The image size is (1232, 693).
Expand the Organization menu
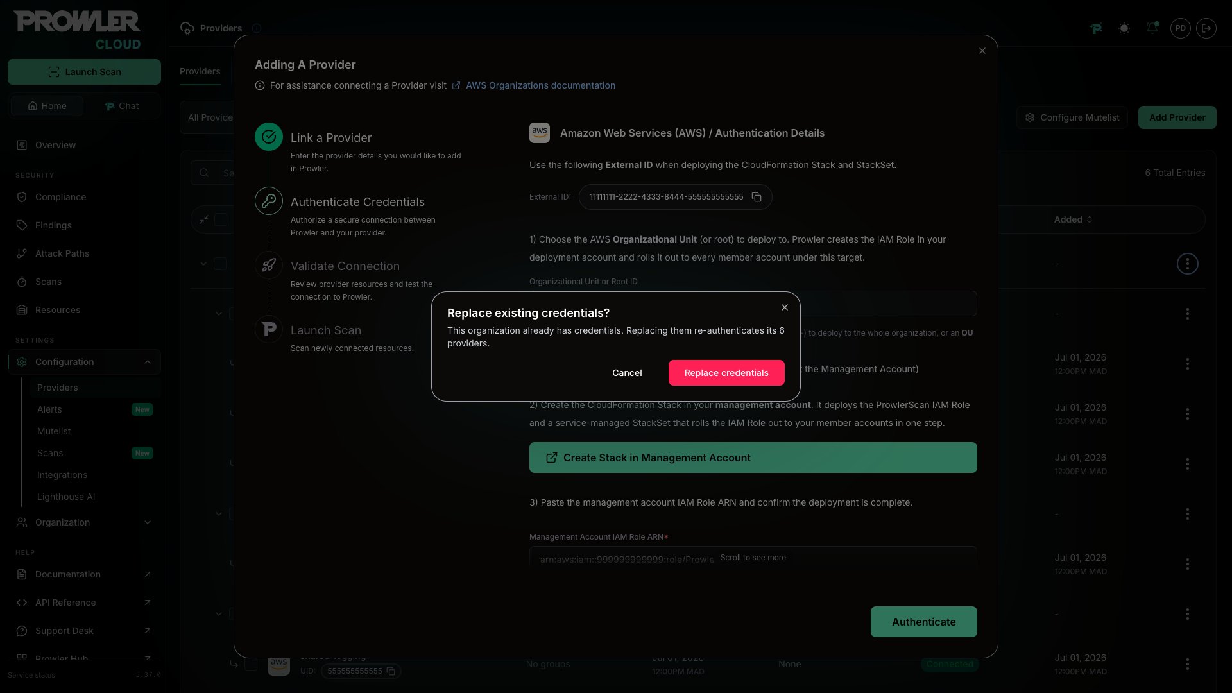84,522
